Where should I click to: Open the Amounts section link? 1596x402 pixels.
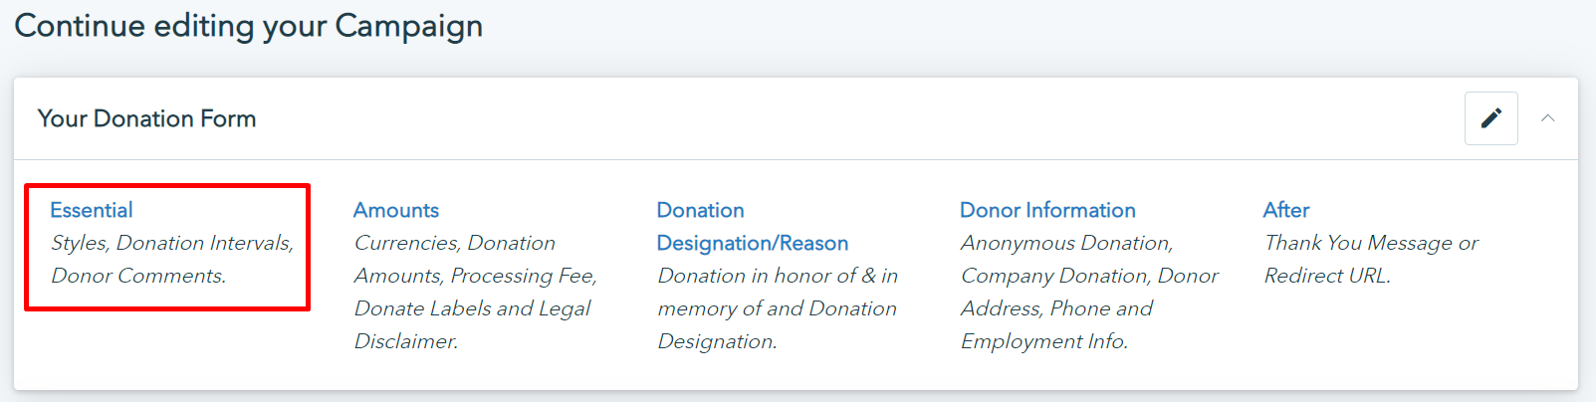pyautogui.click(x=396, y=210)
